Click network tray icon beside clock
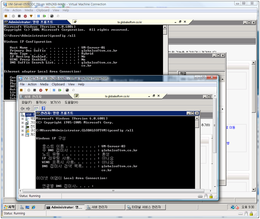Image resolution: width=260 pixels, height=219 pixels. pos(233,207)
